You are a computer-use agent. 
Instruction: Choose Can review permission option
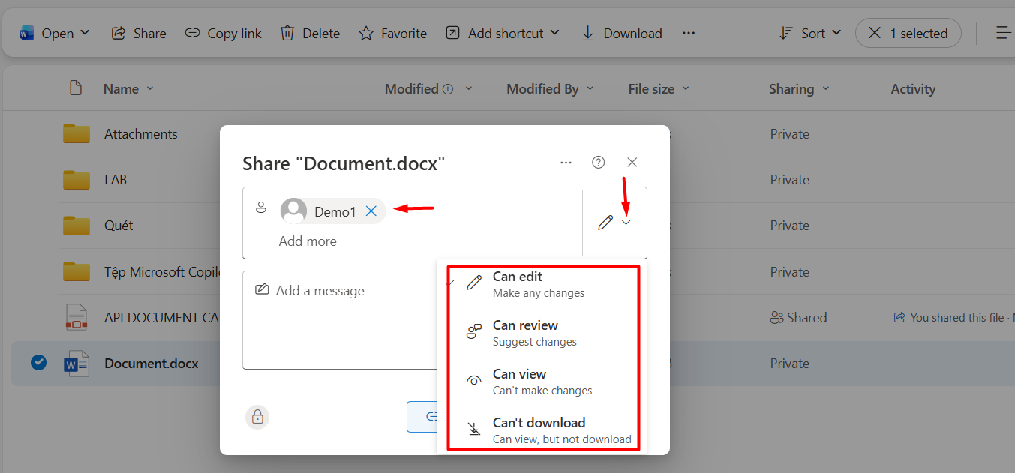click(525, 333)
